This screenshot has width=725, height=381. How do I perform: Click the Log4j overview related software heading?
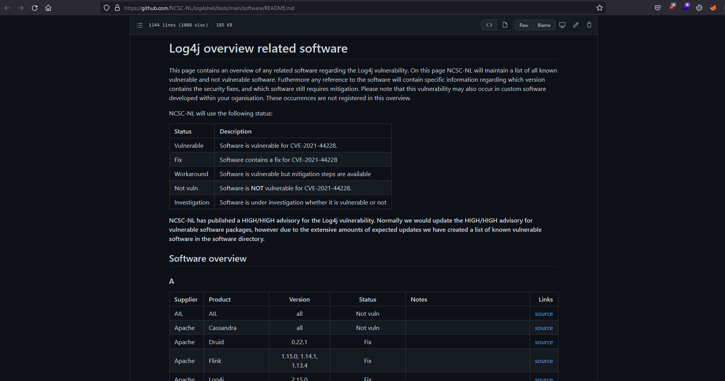pos(258,49)
